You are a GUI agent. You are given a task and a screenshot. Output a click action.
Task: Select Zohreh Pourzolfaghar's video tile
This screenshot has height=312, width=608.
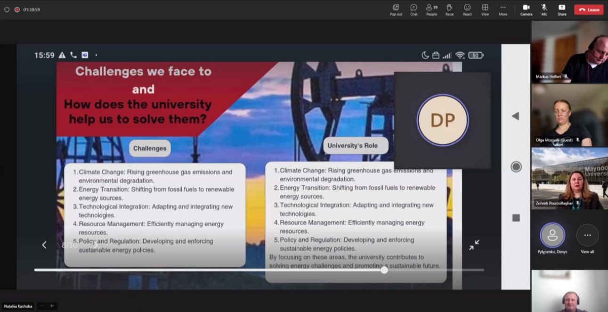tap(569, 178)
